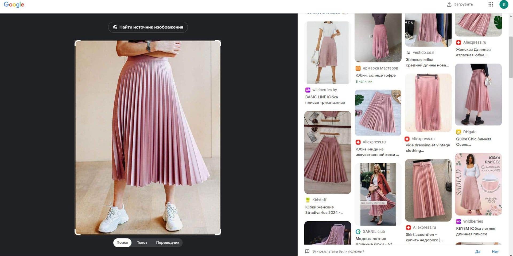Answer Нет to results helpful question

[495, 251]
